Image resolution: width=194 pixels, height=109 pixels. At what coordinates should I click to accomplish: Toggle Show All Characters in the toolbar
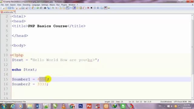coord(71,8)
